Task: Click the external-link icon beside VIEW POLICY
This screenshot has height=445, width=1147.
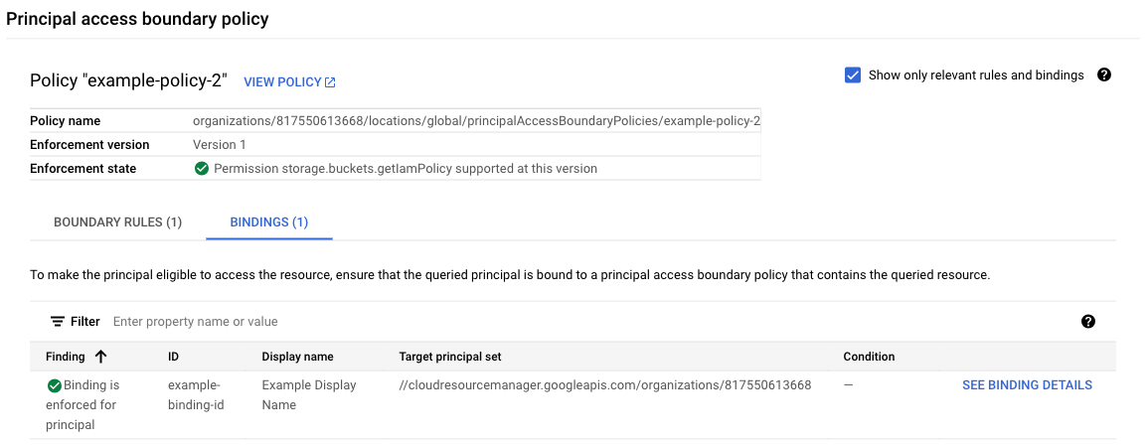Action: [330, 82]
